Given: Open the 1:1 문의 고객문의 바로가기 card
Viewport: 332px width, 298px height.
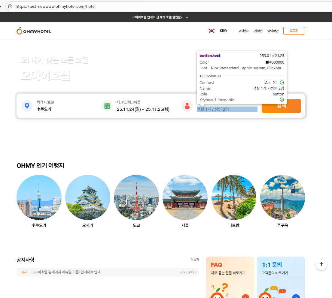Looking at the screenshot, I should (281, 277).
